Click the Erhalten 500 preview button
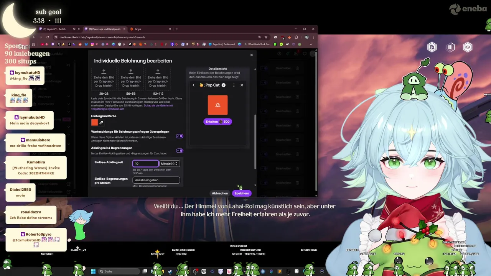 (217, 122)
